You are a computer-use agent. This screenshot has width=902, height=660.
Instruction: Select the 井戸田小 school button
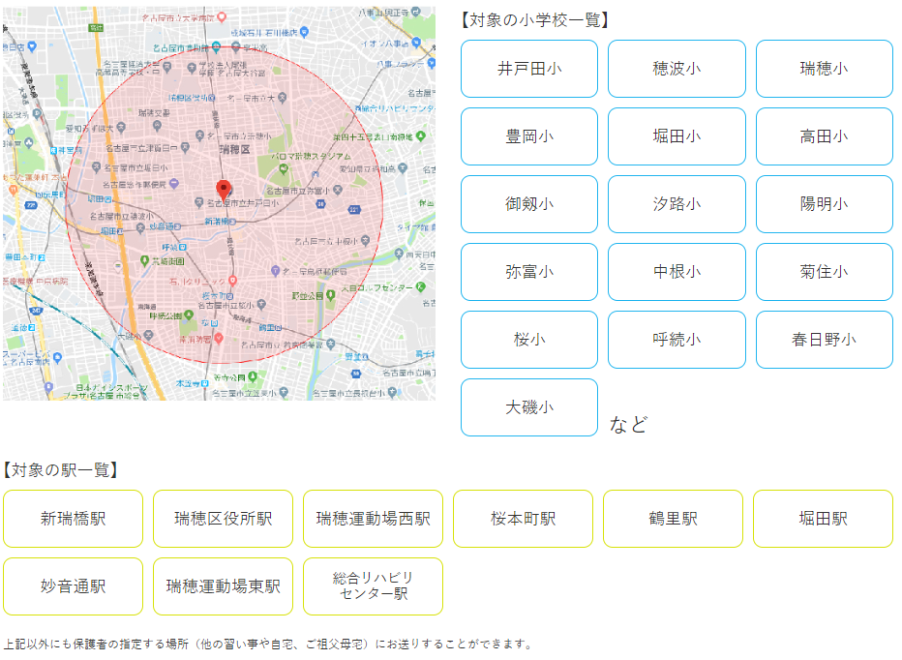pos(529,69)
